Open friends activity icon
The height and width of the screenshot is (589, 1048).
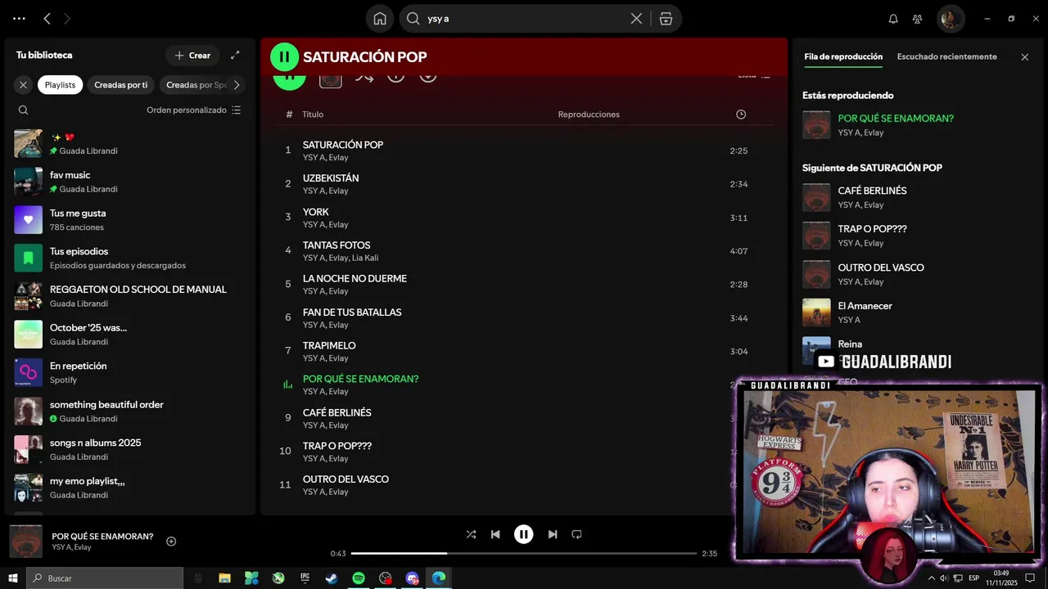click(x=918, y=19)
